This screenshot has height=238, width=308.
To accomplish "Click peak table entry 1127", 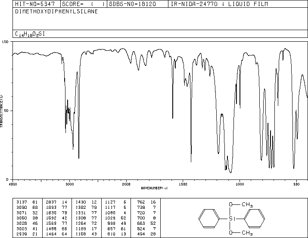I will point(110,202).
